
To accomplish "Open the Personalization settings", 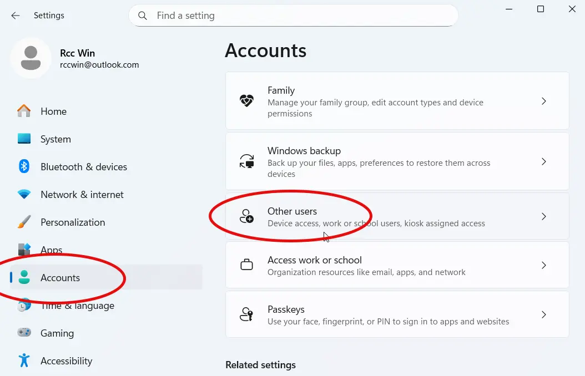I will 73,222.
